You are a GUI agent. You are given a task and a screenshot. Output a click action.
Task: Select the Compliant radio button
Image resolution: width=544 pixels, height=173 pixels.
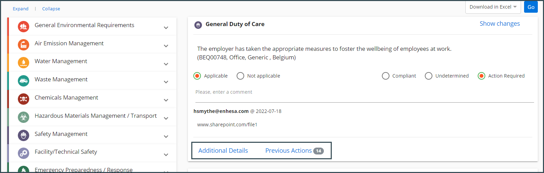386,76
